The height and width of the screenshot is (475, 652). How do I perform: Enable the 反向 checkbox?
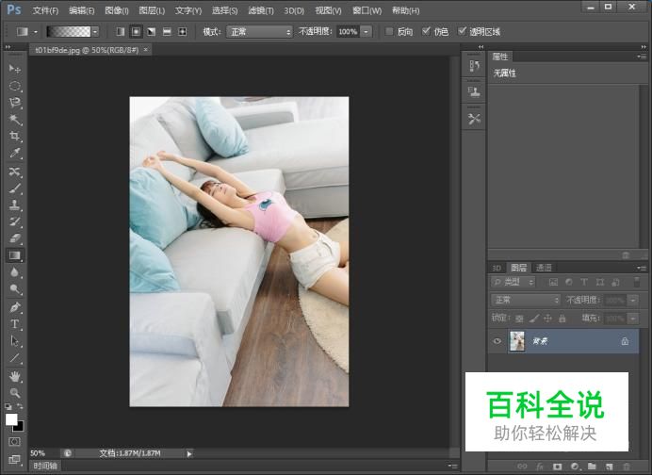389,32
